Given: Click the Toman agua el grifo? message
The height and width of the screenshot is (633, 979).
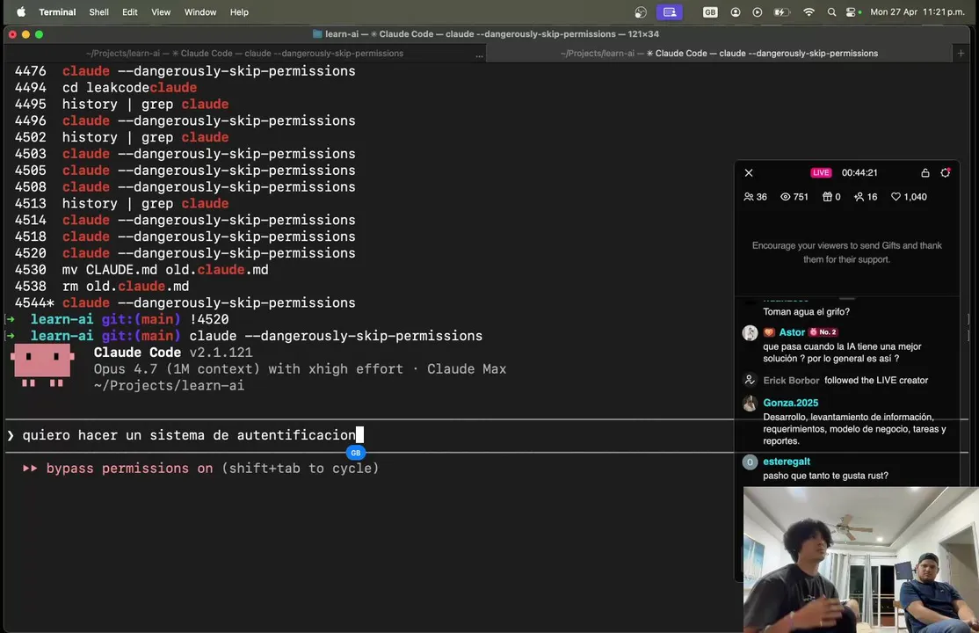Looking at the screenshot, I should click(x=806, y=312).
